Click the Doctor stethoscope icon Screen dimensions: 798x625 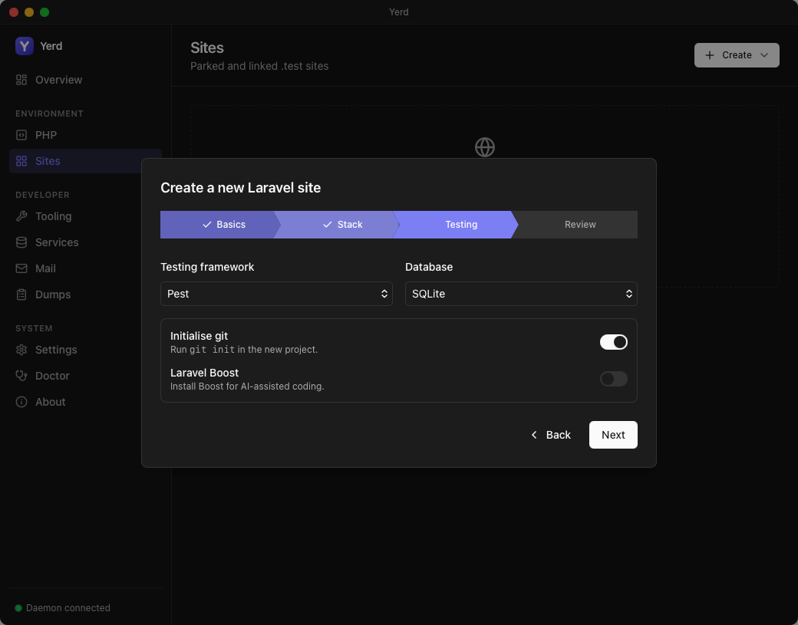coord(21,376)
